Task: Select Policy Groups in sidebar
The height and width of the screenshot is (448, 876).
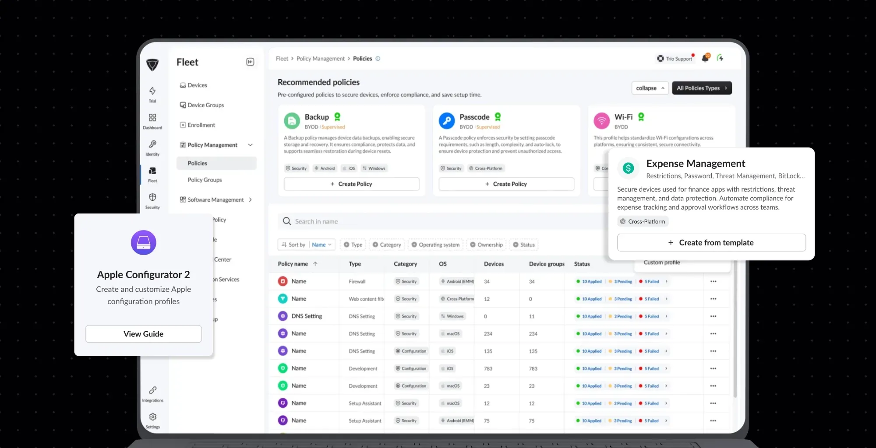Action: [x=205, y=180]
